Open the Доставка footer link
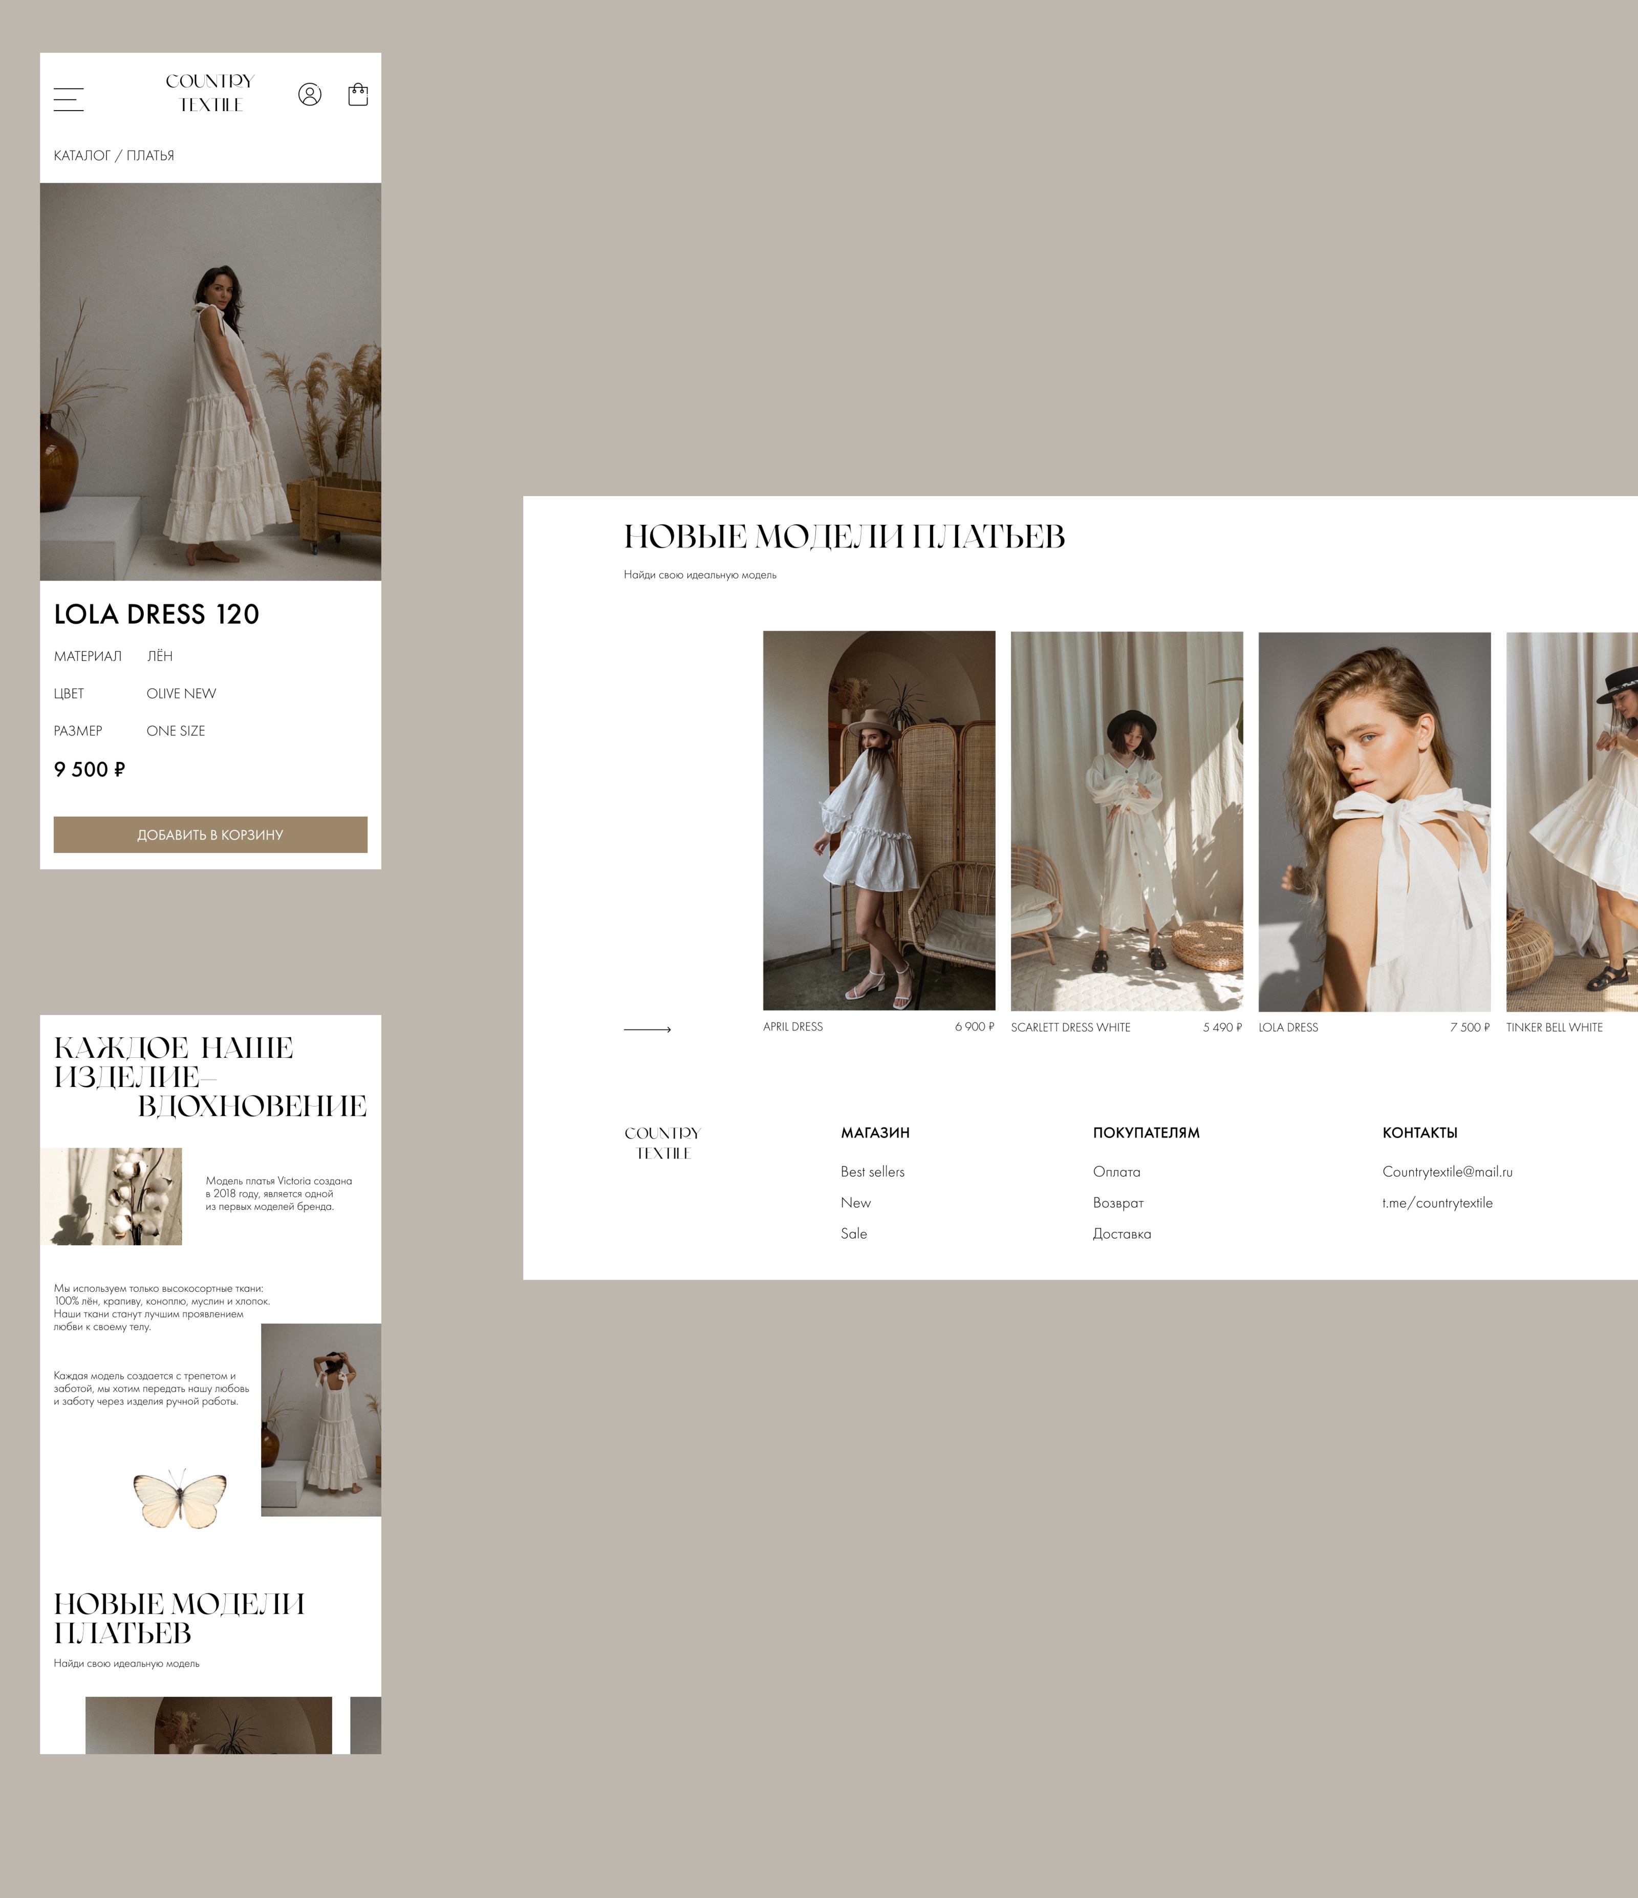The height and width of the screenshot is (1898, 1638). click(1122, 1234)
